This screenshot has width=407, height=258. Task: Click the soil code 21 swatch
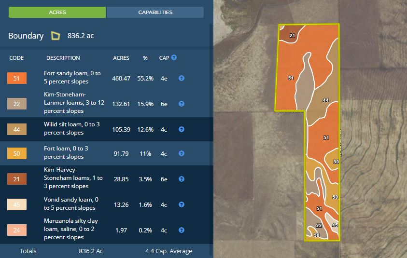click(x=17, y=179)
